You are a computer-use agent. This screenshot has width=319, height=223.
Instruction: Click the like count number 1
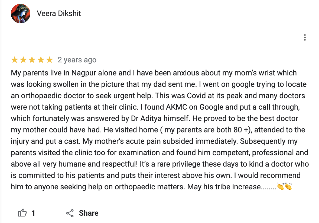(x=33, y=213)
